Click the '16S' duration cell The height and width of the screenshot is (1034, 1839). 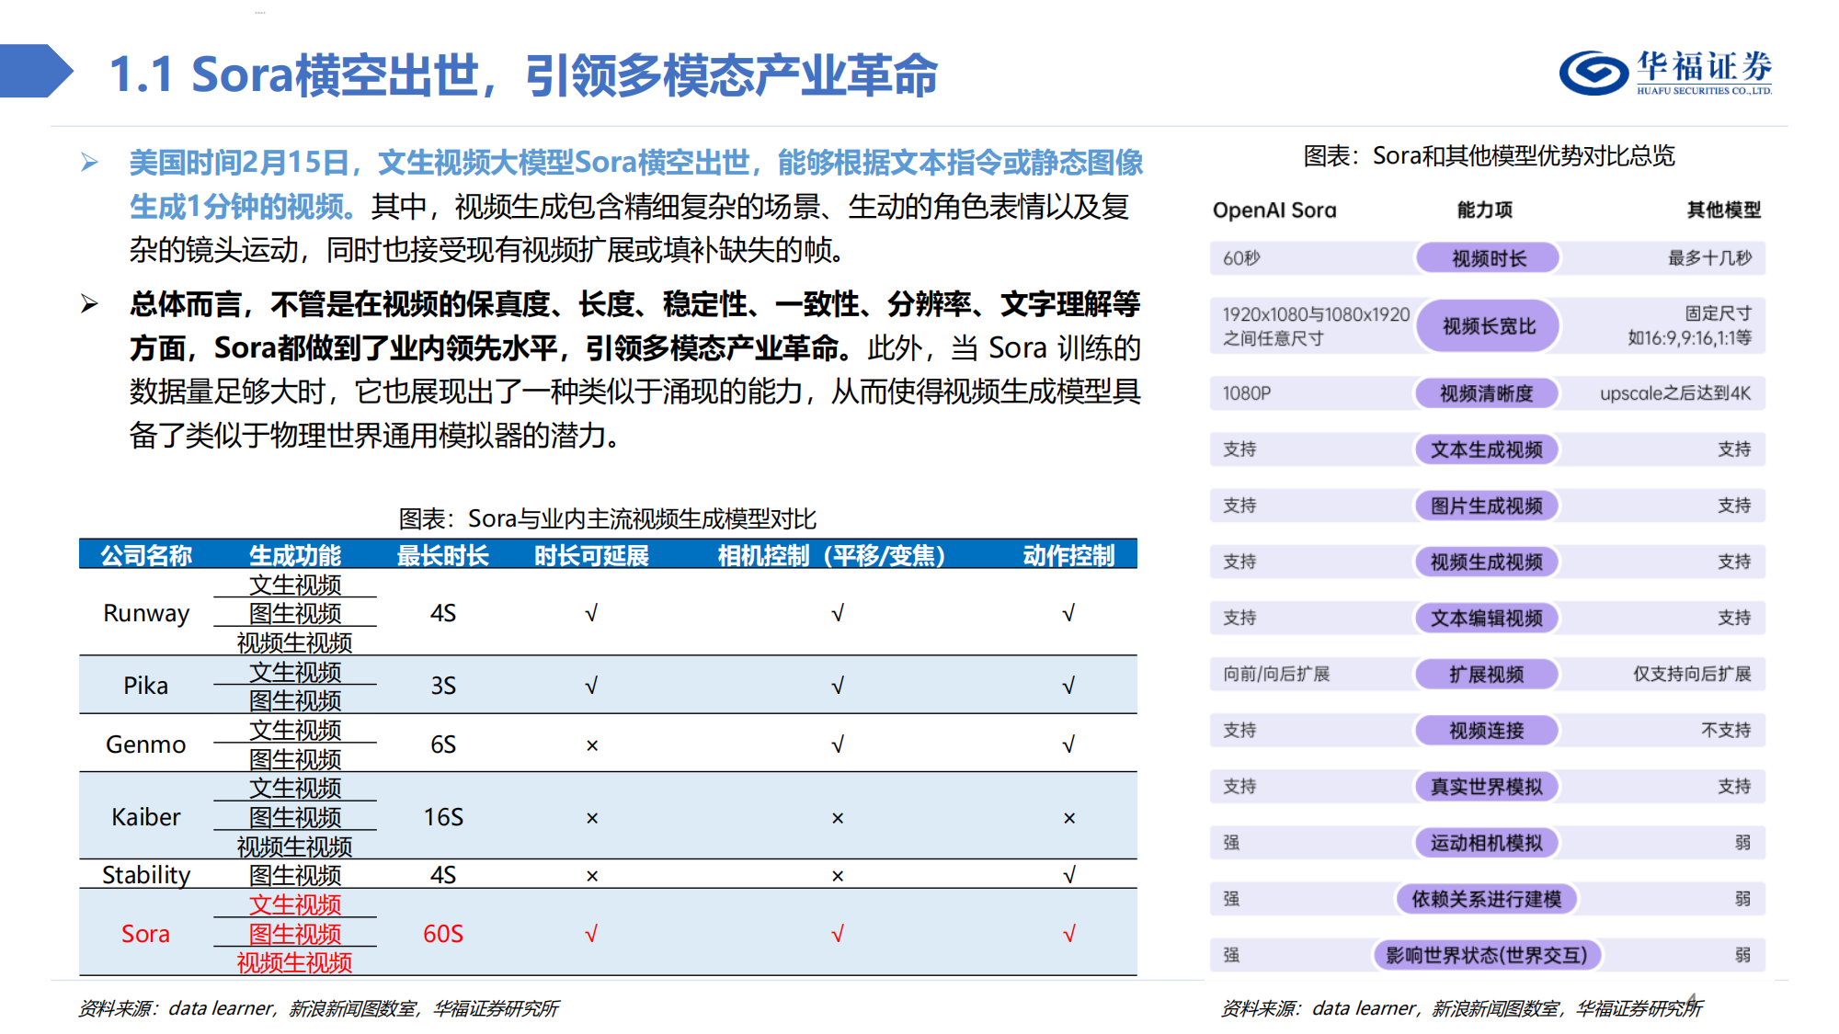tap(443, 817)
